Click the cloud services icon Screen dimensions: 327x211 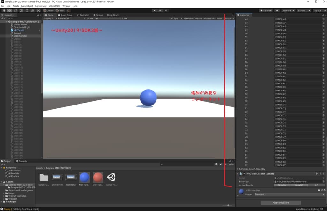click(x=277, y=11)
